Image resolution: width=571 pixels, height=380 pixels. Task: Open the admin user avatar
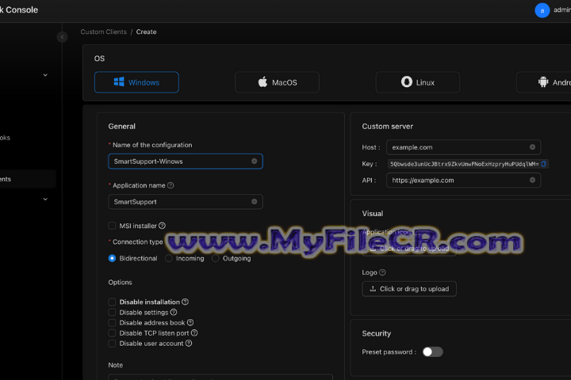pos(542,10)
